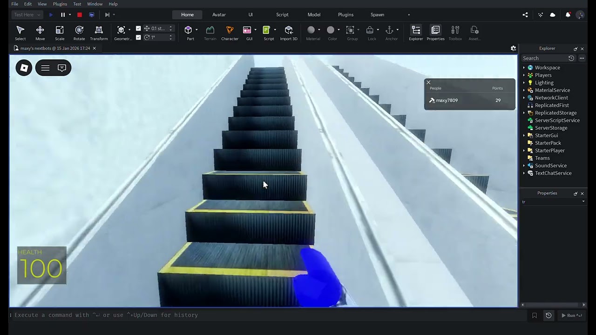Toggle the Explorer panel button

[x=416, y=33]
